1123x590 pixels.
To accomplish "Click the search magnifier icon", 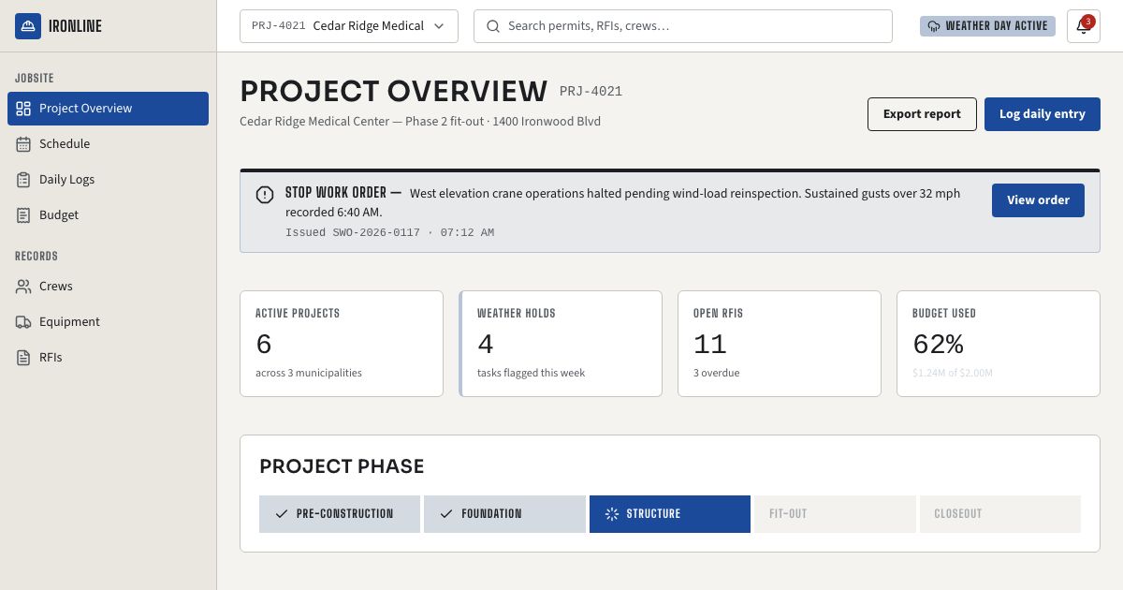I will [x=493, y=26].
